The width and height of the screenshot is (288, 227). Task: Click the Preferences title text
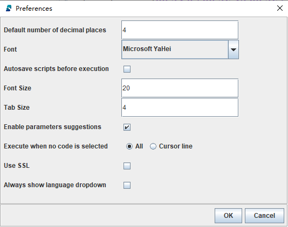tap(34, 9)
